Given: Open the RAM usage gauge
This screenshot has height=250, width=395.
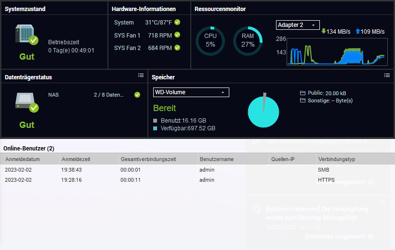Looking at the screenshot, I should point(248,41).
